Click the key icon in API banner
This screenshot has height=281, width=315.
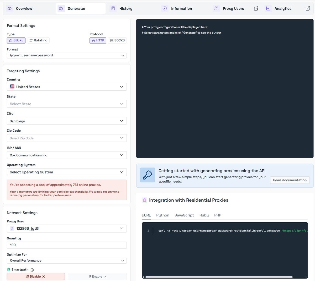tap(147, 175)
